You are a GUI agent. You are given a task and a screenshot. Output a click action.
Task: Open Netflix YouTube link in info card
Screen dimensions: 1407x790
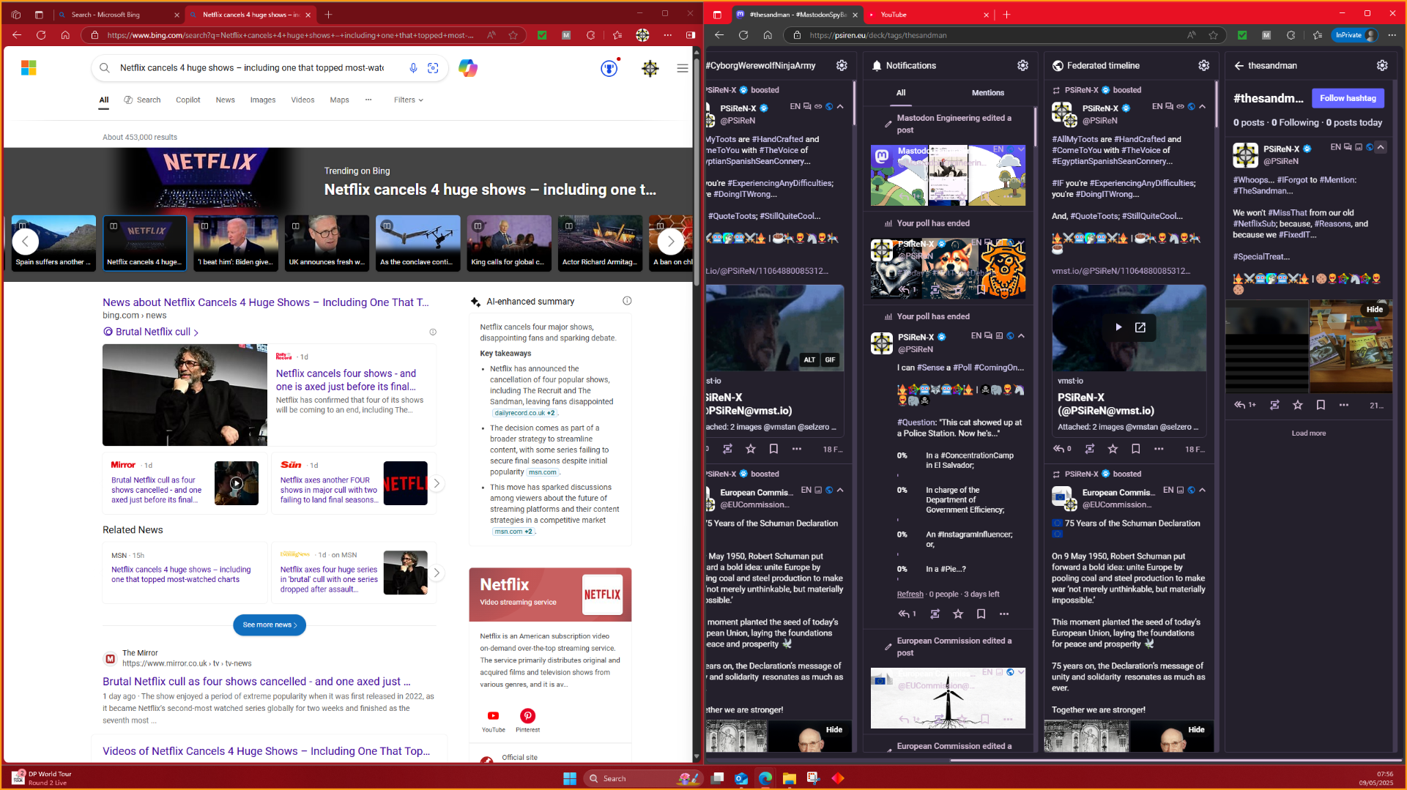(493, 720)
